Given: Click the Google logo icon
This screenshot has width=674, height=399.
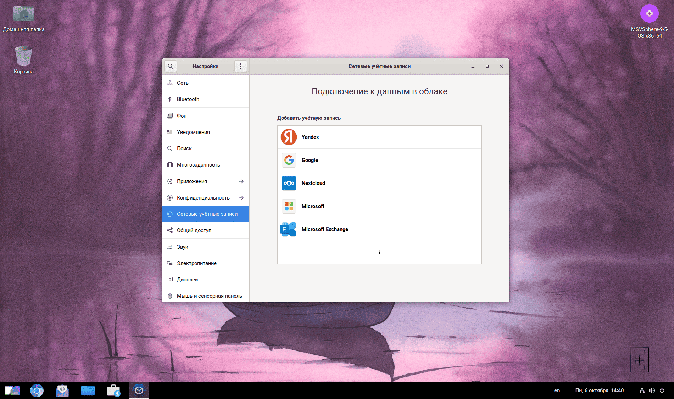Looking at the screenshot, I should [x=289, y=160].
